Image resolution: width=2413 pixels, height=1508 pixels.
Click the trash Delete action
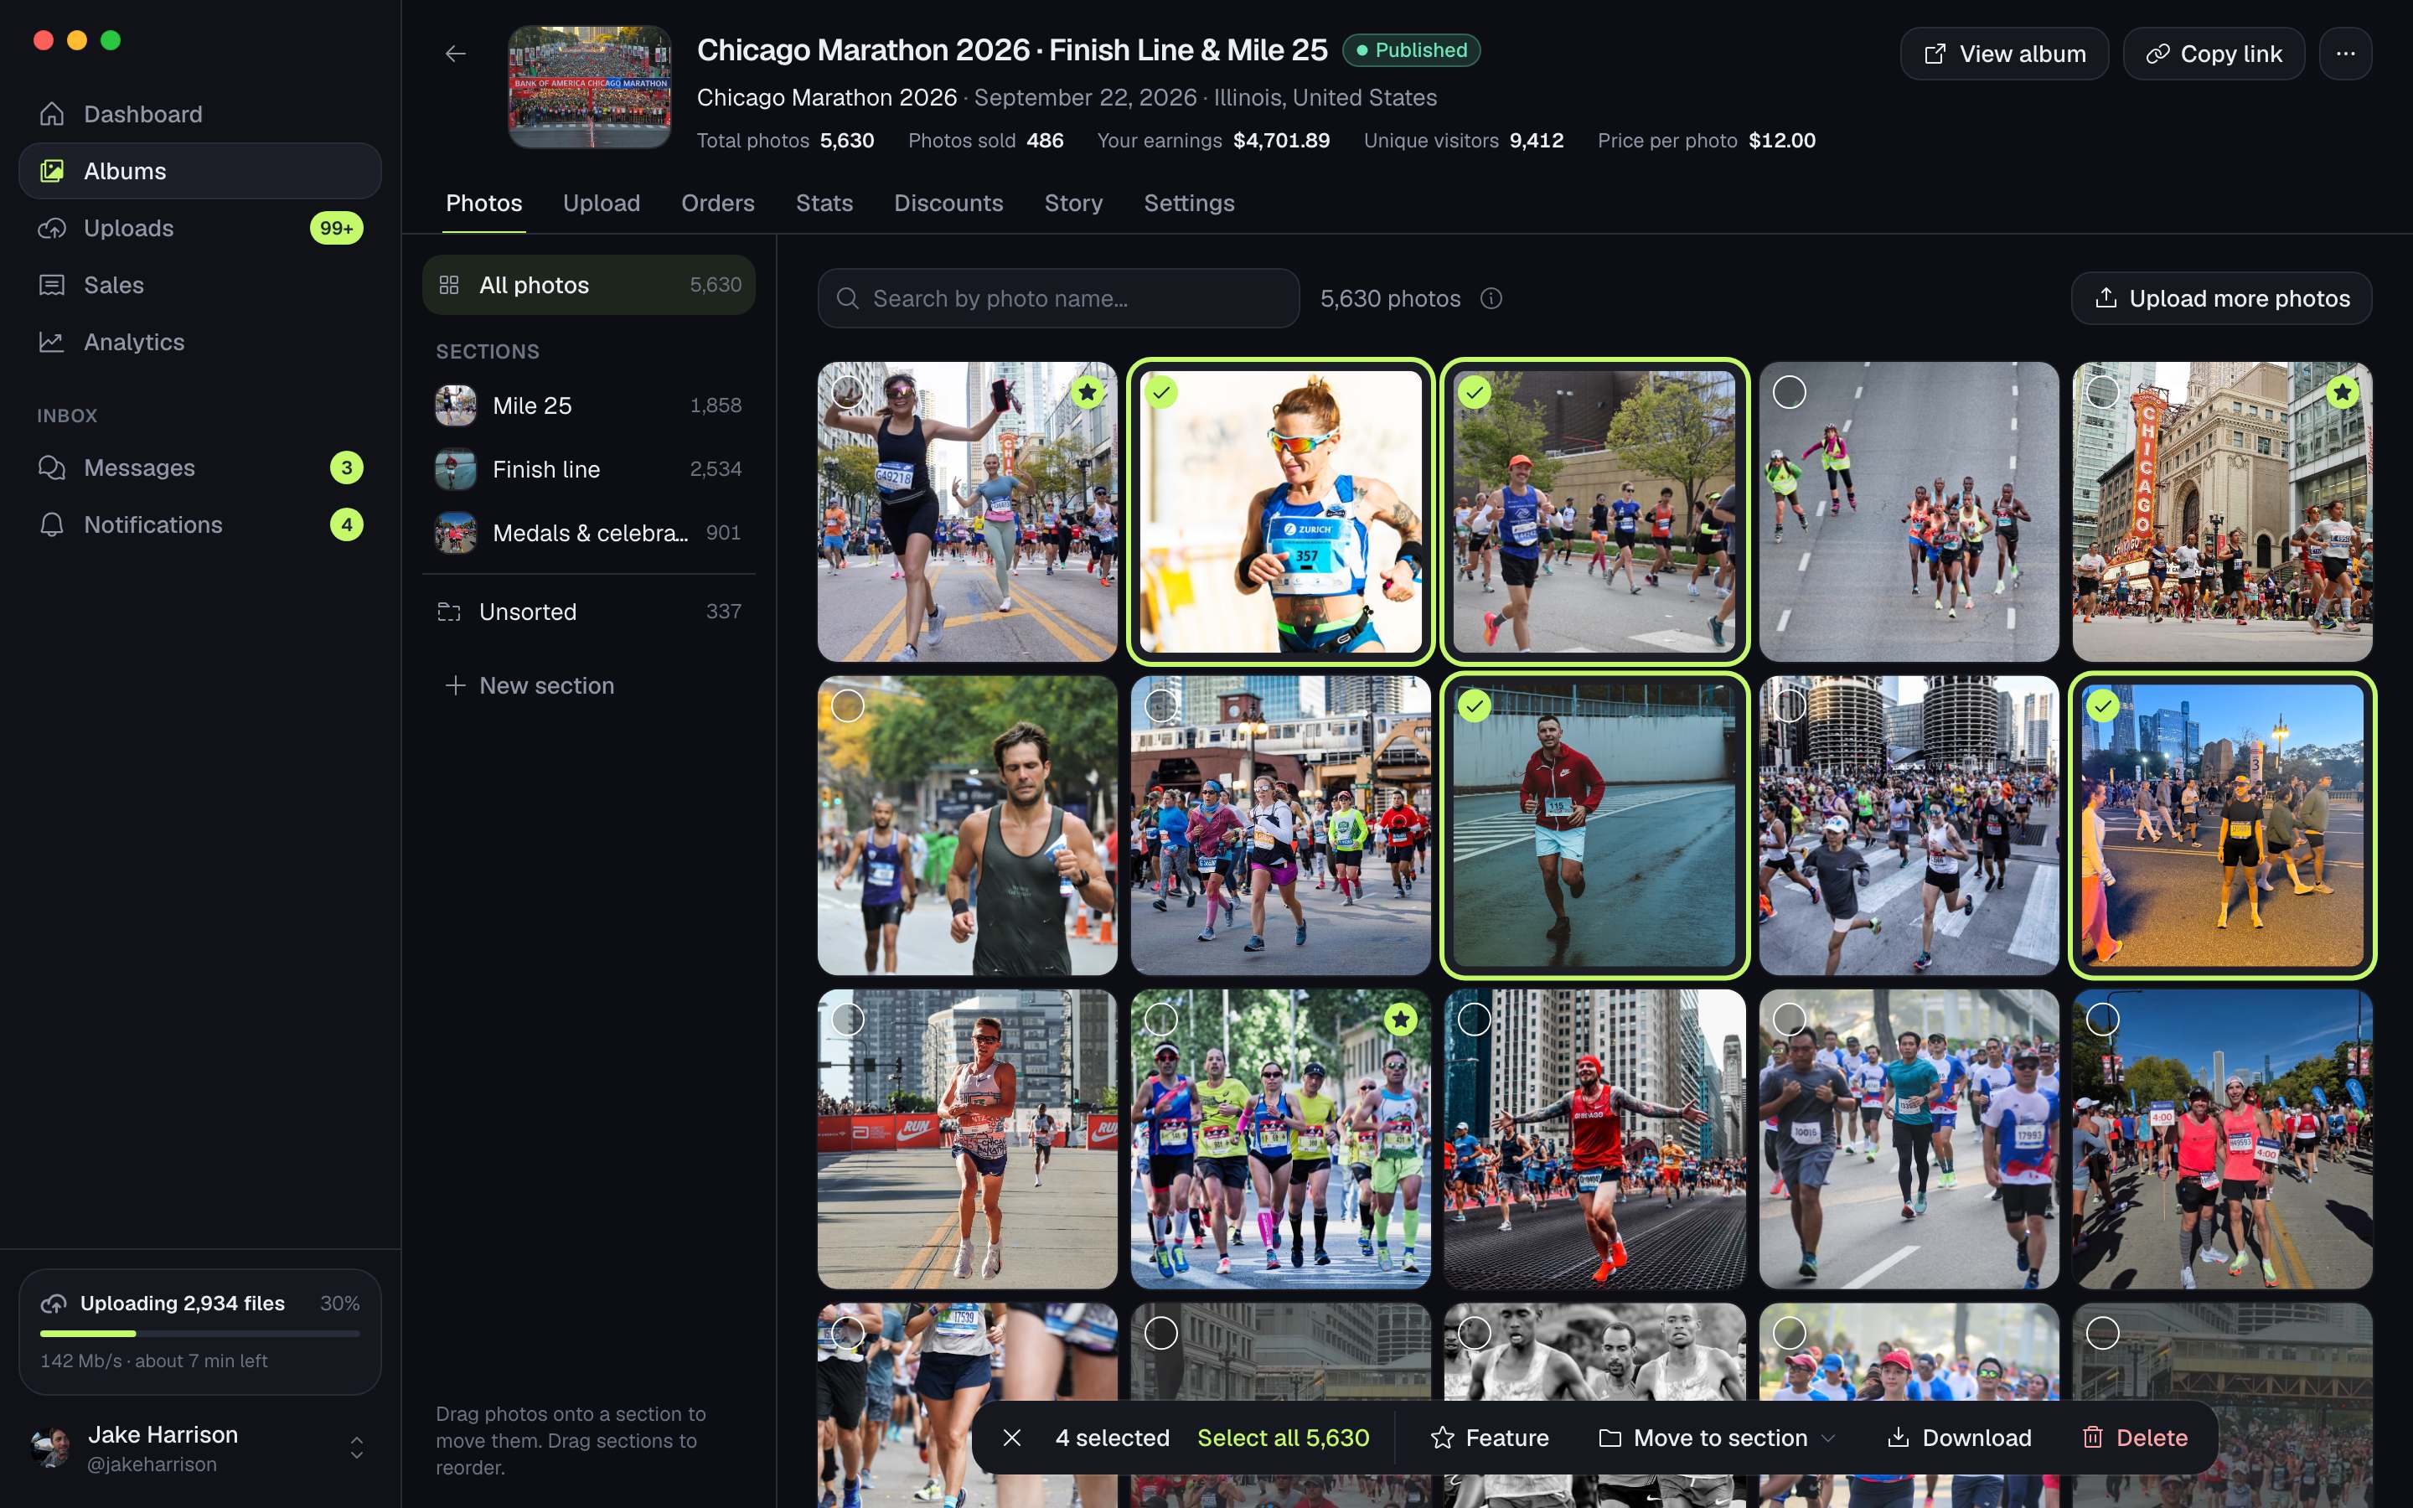click(x=2135, y=1437)
